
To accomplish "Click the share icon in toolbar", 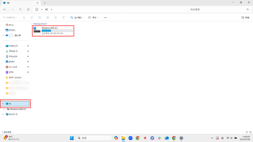I will tap(56, 17).
